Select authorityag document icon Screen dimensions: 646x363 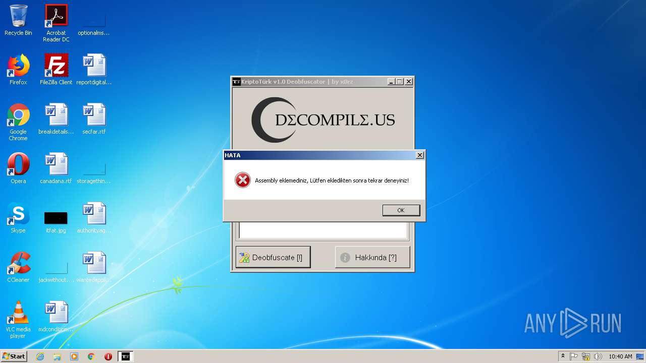94,218
